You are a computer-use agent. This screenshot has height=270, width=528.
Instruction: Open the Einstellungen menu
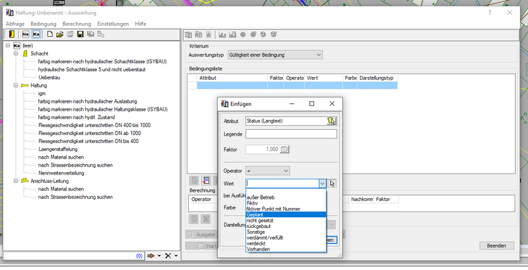tap(113, 24)
